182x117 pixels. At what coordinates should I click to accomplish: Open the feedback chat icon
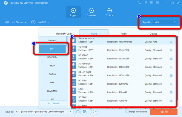tap(151, 3)
